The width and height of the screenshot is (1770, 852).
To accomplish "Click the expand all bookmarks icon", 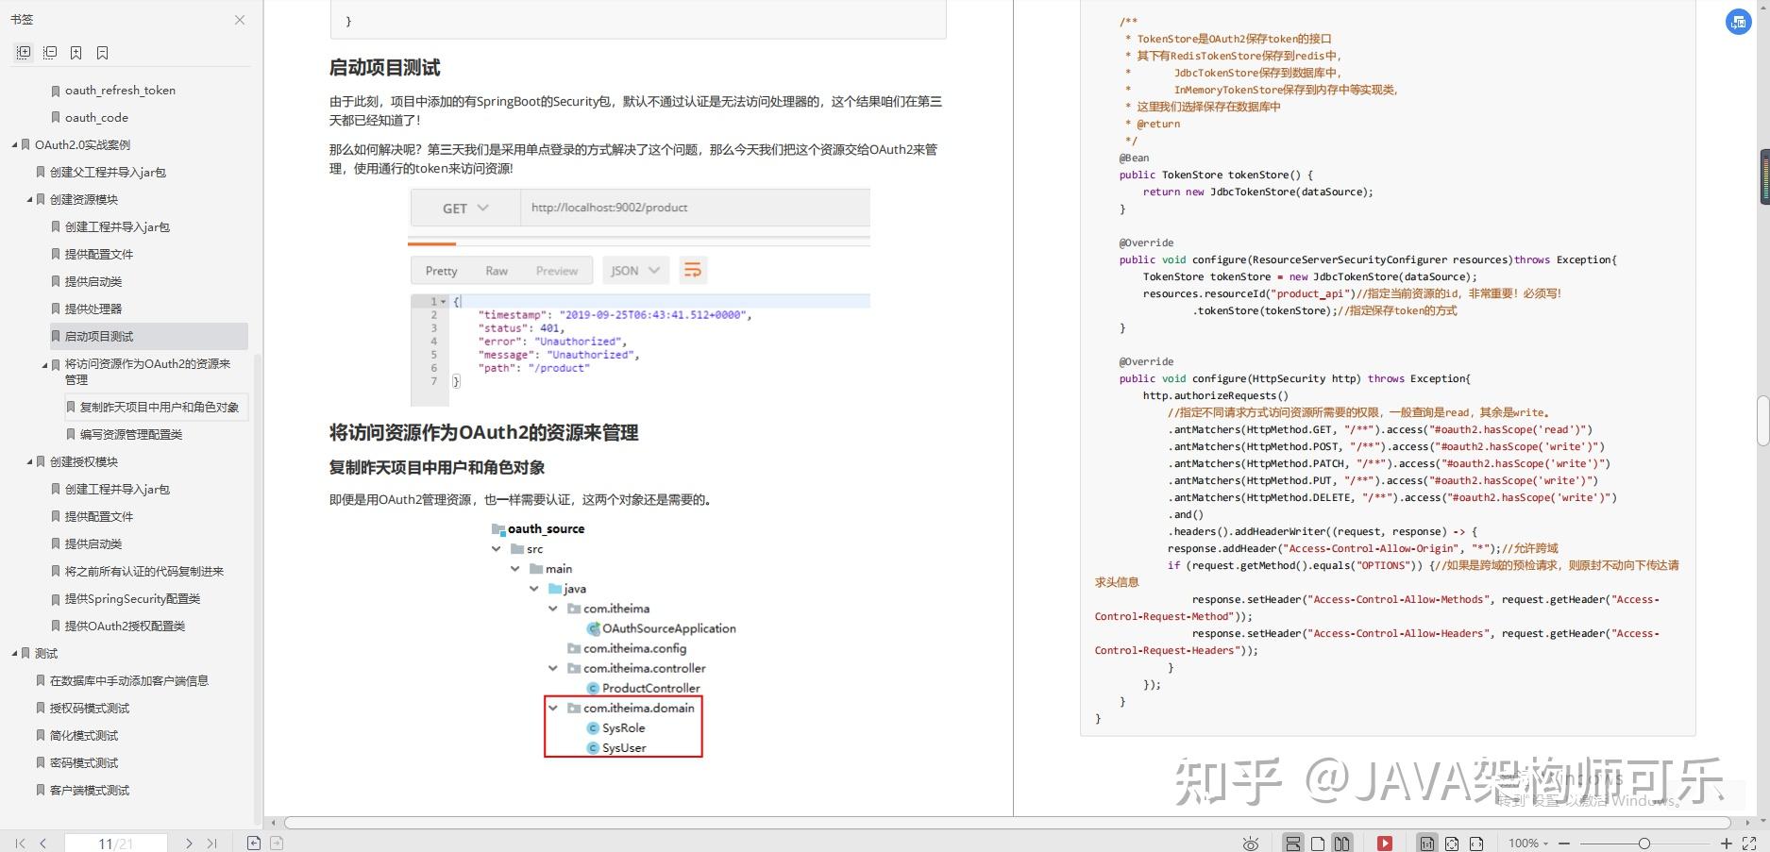I will click(24, 53).
